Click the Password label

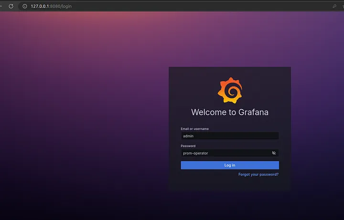click(x=188, y=146)
